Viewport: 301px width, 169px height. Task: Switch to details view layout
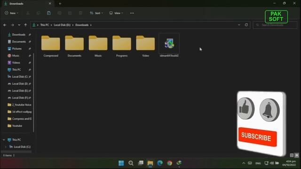tap(292, 155)
